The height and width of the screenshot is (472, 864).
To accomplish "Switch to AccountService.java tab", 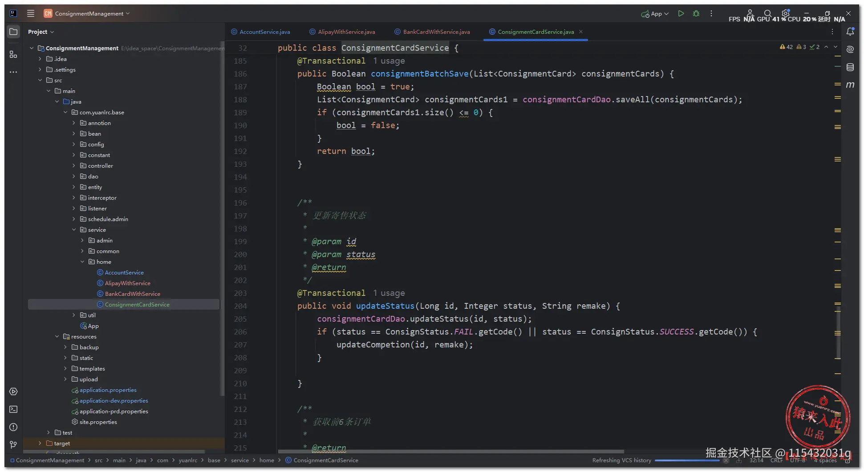I will point(260,32).
